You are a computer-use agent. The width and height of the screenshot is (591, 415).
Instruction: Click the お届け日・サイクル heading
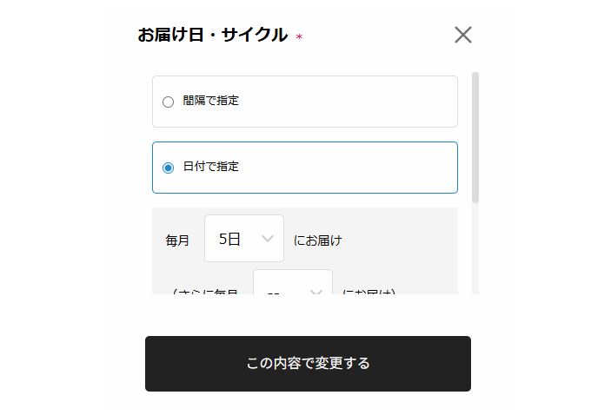pos(212,36)
